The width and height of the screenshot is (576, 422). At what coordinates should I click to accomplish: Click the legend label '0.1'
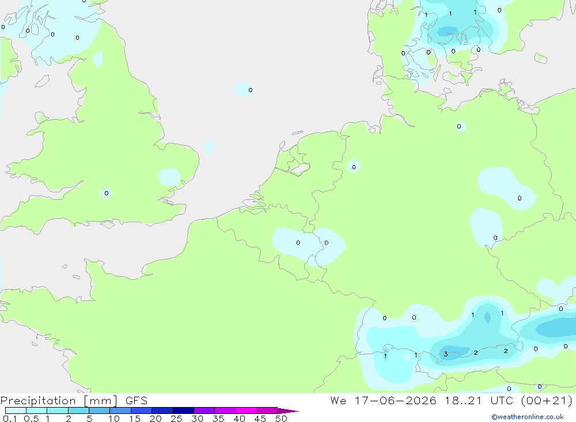pos(10,419)
